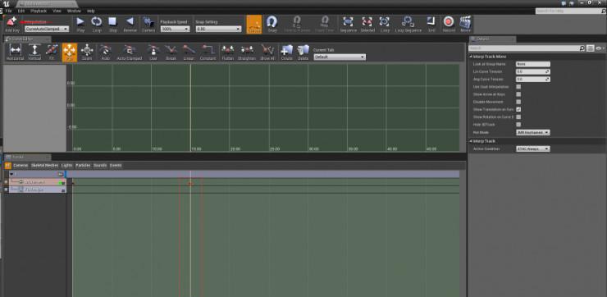Select the Cameras track filter tab
This screenshot has width=607, height=297.
21,166
